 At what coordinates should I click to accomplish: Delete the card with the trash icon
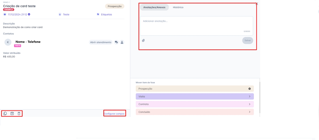click(x=19, y=113)
